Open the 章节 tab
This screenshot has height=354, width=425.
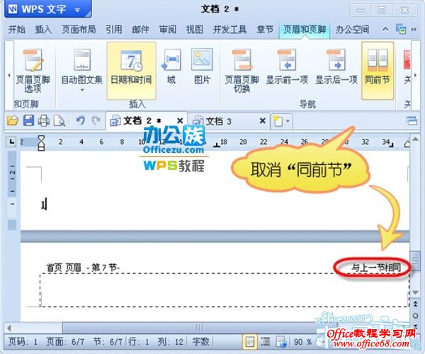point(265,29)
